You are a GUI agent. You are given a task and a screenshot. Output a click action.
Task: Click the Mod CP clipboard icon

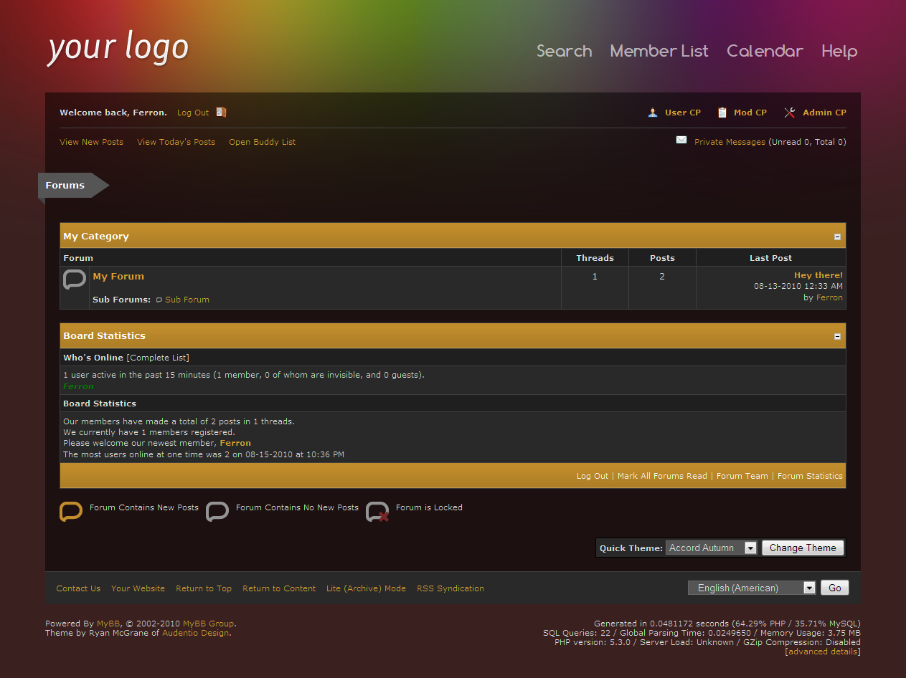tap(722, 113)
